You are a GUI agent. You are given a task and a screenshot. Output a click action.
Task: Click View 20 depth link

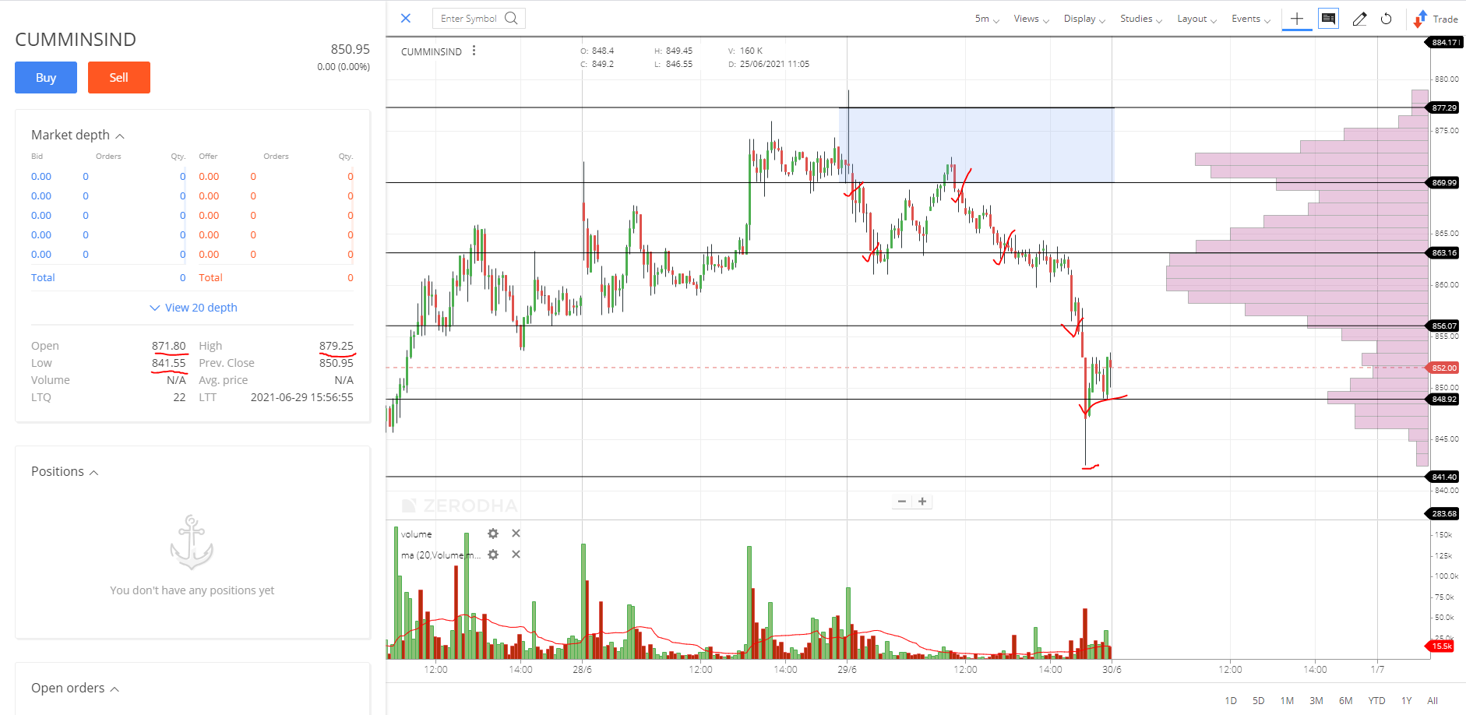(193, 308)
